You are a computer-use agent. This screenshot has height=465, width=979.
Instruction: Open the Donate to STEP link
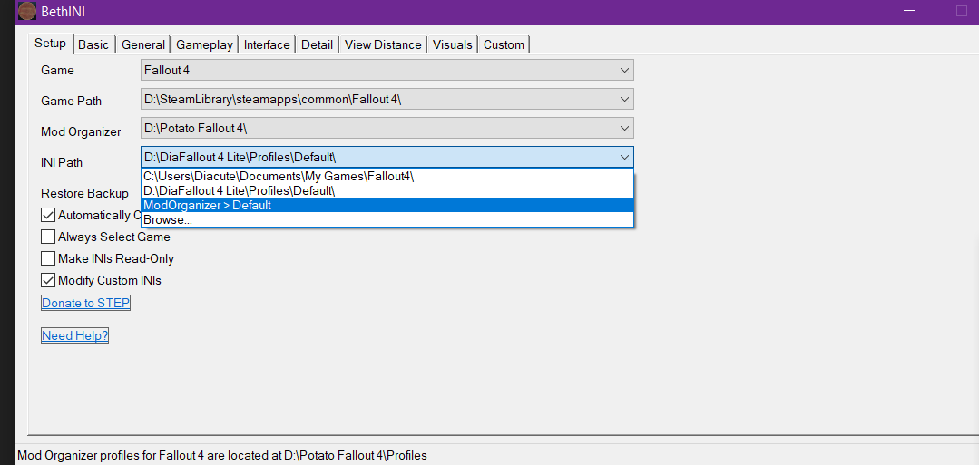tap(86, 303)
